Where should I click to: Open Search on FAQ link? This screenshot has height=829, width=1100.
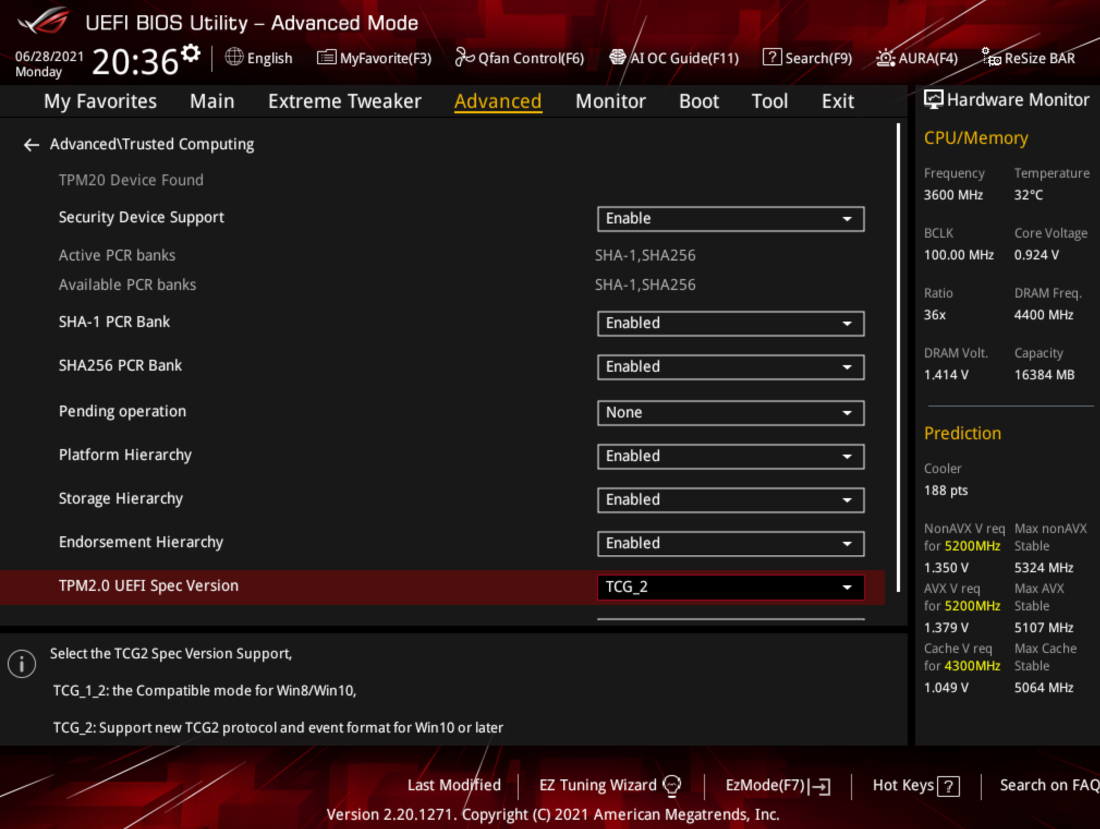pyautogui.click(x=1049, y=785)
